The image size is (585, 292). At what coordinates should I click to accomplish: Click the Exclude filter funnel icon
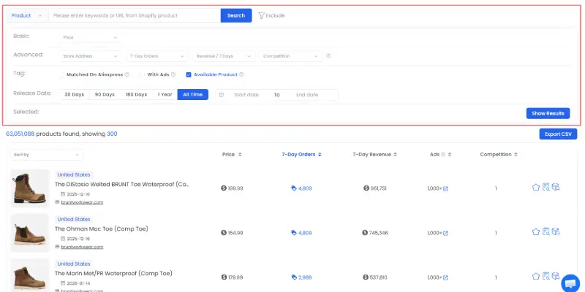pyautogui.click(x=261, y=15)
